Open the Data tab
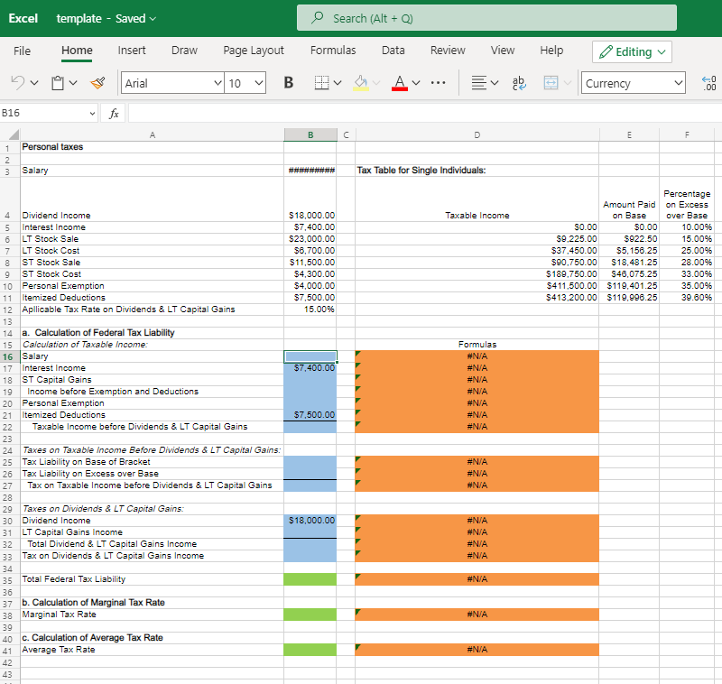The width and height of the screenshot is (722, 684). (x=393, y=51)
